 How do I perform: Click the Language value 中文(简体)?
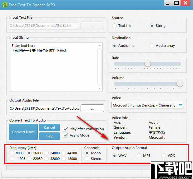pos(157,132)
